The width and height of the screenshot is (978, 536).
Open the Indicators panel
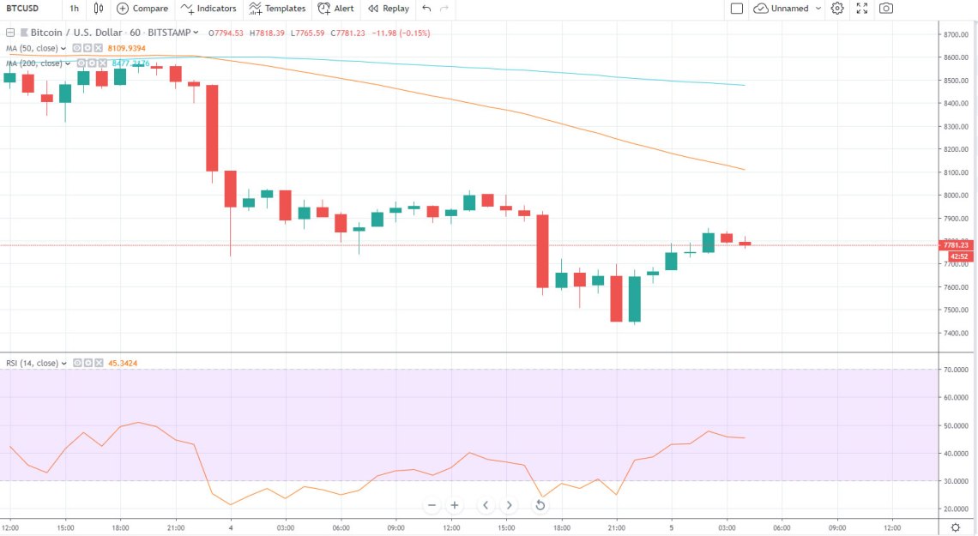click(208, 9)
